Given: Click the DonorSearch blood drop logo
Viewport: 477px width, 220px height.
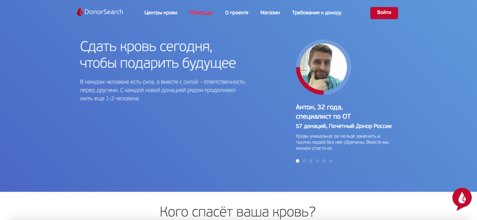Looking at the screenshot, I should (x=80, y=12).
